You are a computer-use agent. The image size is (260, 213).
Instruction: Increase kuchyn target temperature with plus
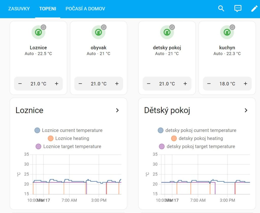point(246,84)
